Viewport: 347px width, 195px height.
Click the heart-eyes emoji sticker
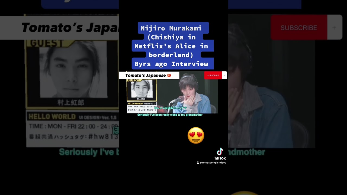[196, 135]
